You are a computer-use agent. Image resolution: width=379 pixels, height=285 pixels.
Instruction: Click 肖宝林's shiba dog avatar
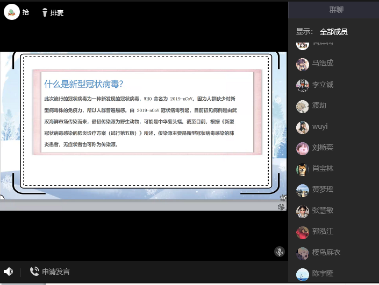point(303,169)
